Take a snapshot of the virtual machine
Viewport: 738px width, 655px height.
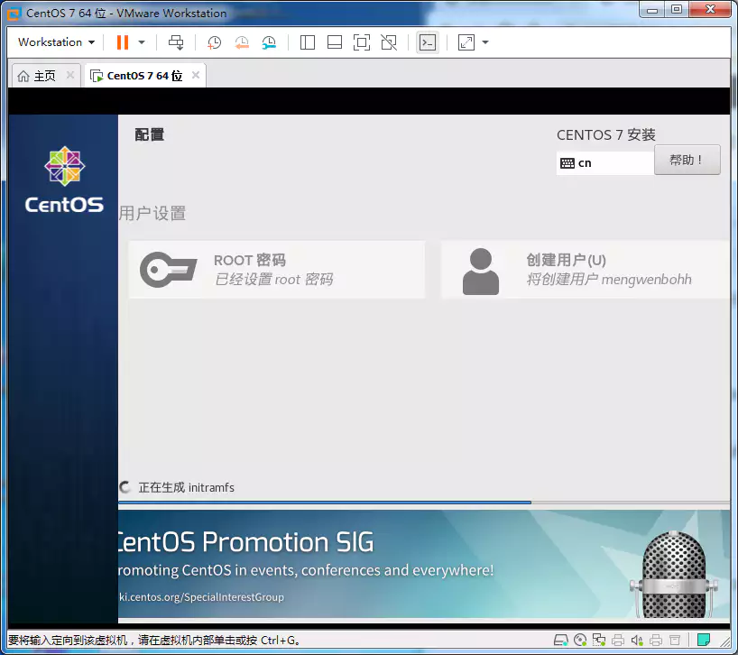213,42
